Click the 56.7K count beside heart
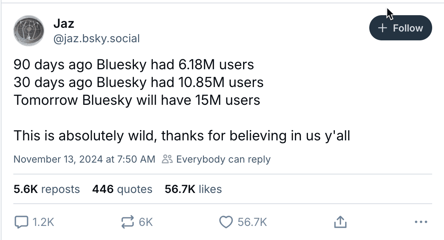Image resolution: width=444 pixels, height=240 pixels. coord(252,222)
